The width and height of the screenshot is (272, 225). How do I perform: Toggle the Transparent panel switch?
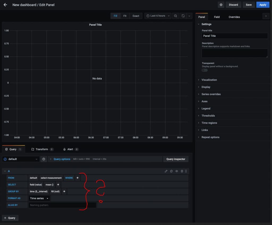pyautogui.click(x=205, y=70)
